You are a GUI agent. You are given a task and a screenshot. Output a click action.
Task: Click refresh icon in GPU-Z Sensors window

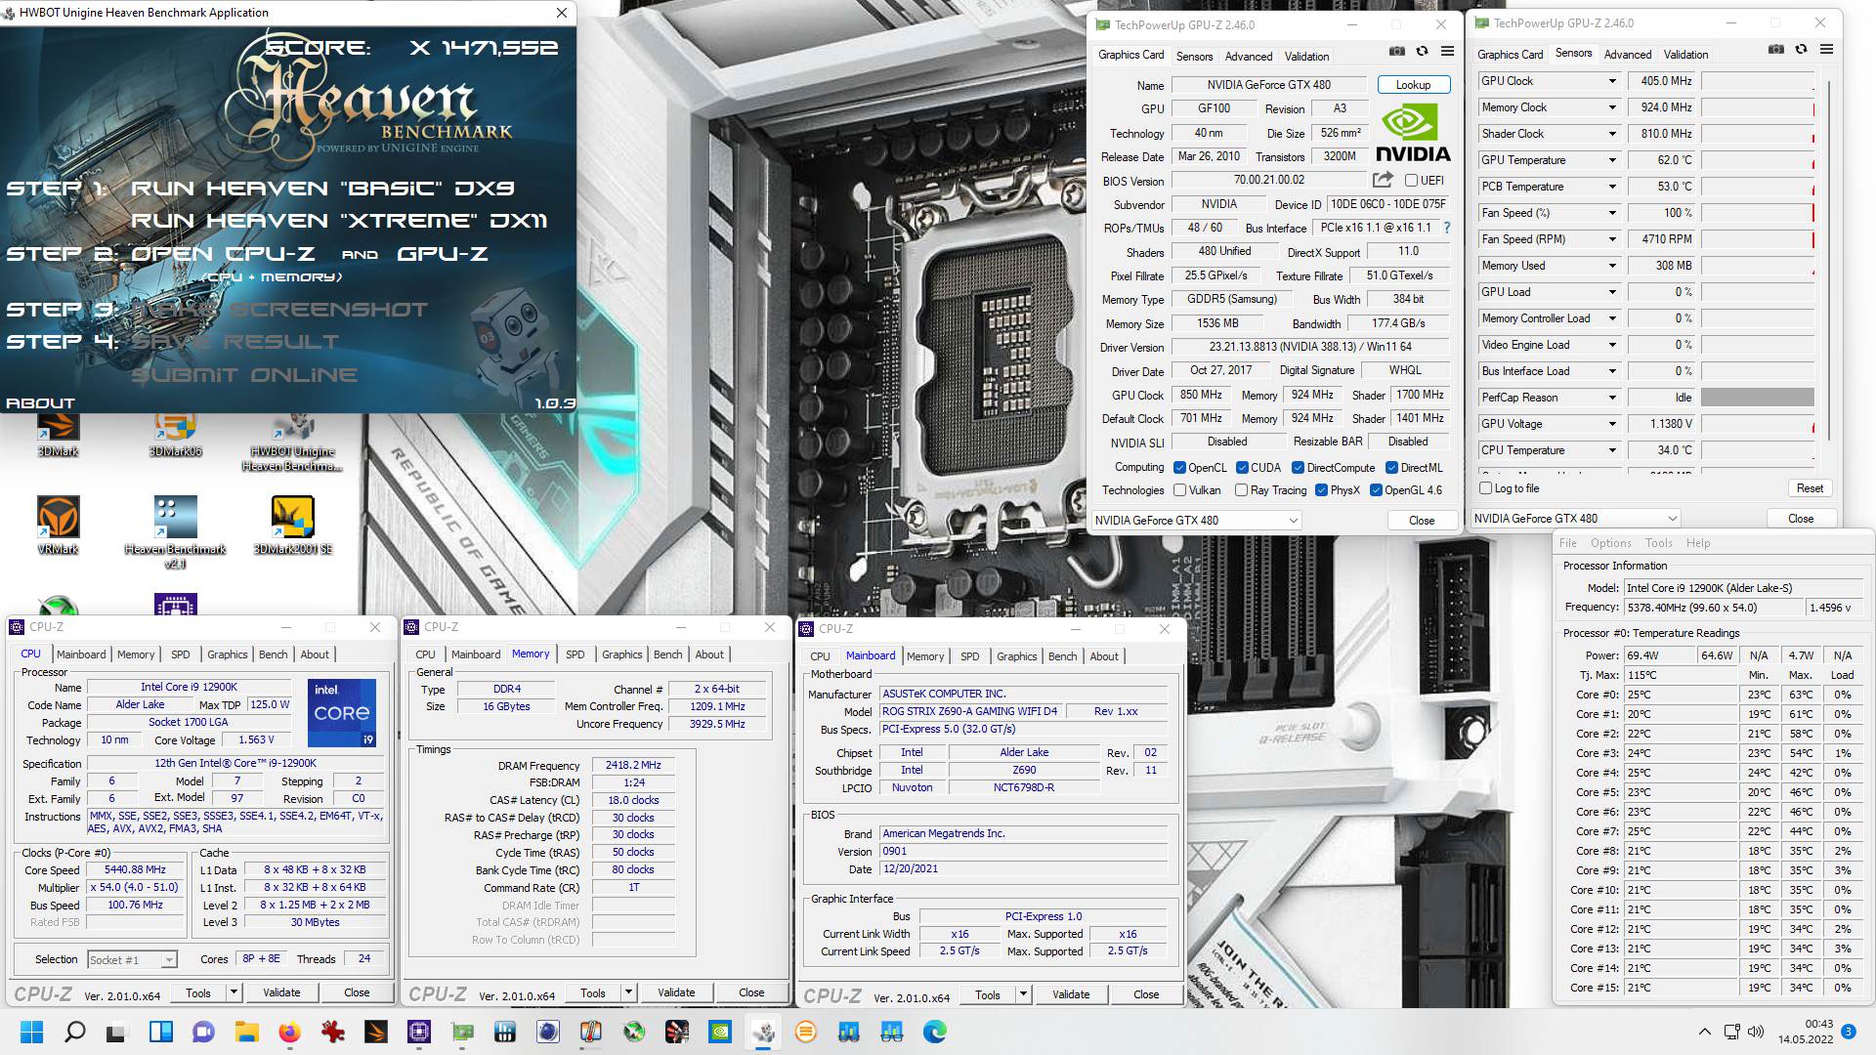pos(1802,49)
